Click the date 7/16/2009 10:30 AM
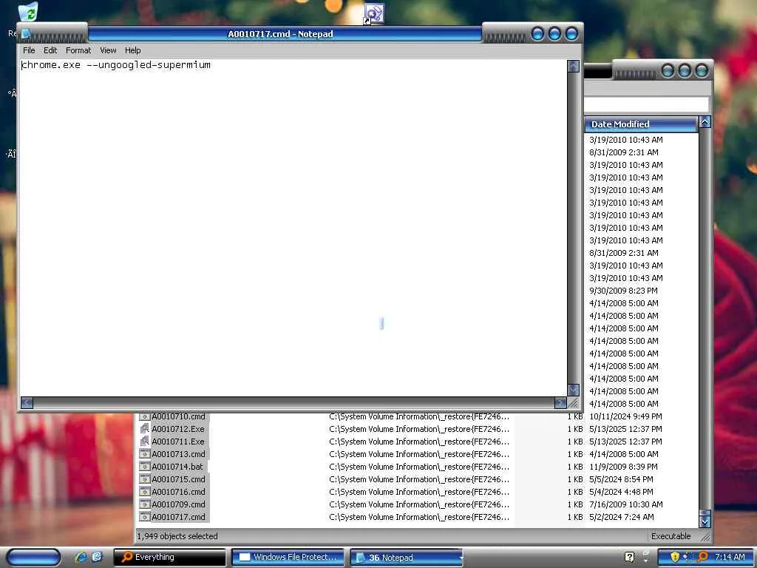Screen dimensions: 757x568 click(625, 504)
